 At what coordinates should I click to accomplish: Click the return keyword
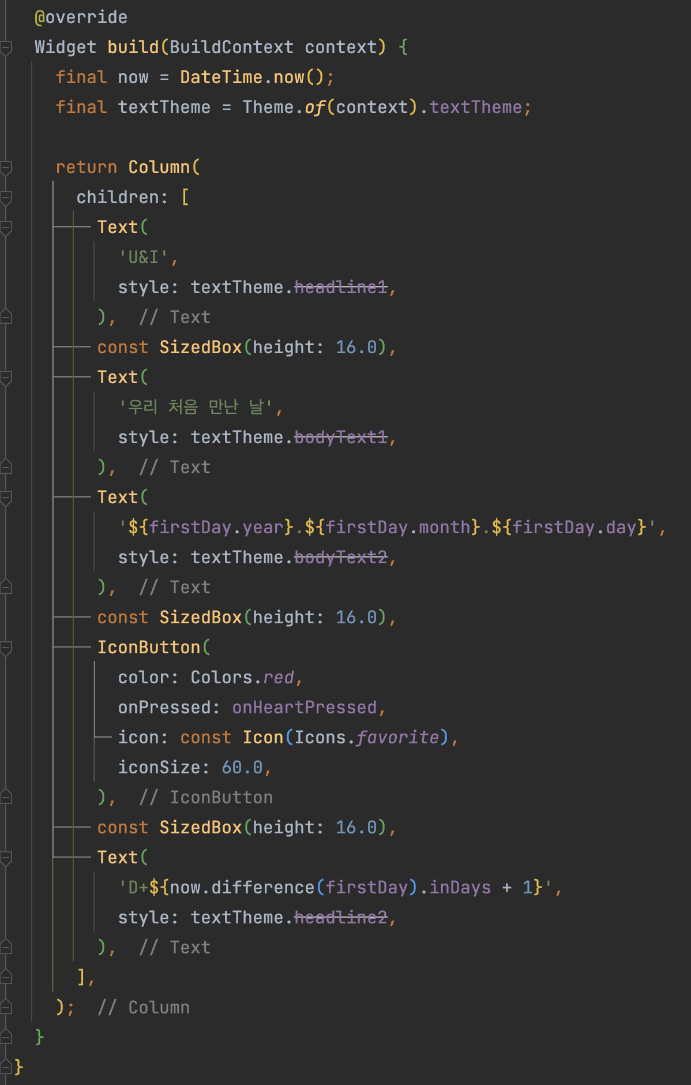(x=86, y=167)
